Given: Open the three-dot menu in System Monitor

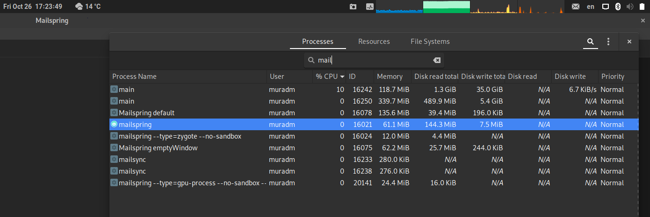Looking at the screenshot, I should pyautogui.click(x=608, y=42).
